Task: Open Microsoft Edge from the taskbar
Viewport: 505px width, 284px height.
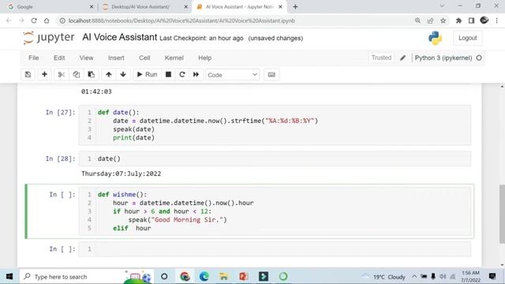Action: (204, 277)
